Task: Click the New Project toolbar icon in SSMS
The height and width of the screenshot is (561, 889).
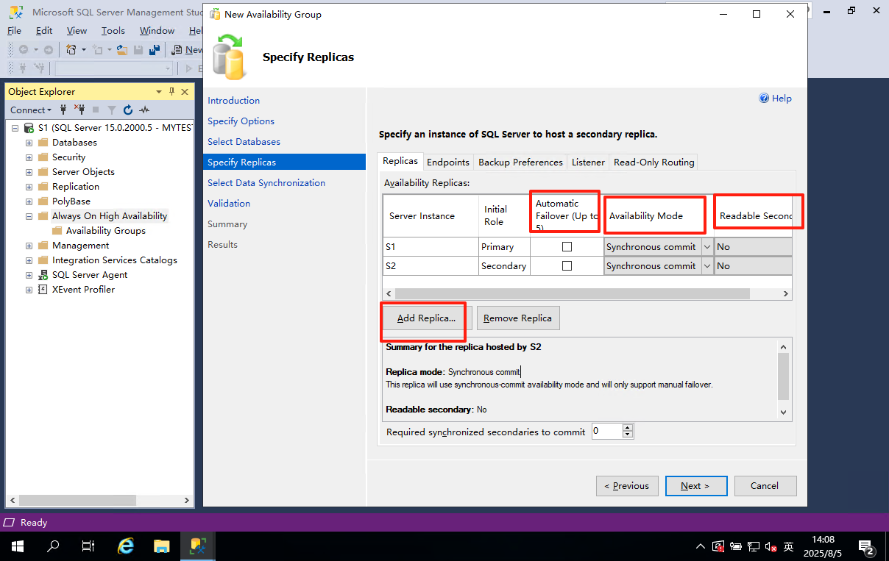Action: tap(71, 50)
